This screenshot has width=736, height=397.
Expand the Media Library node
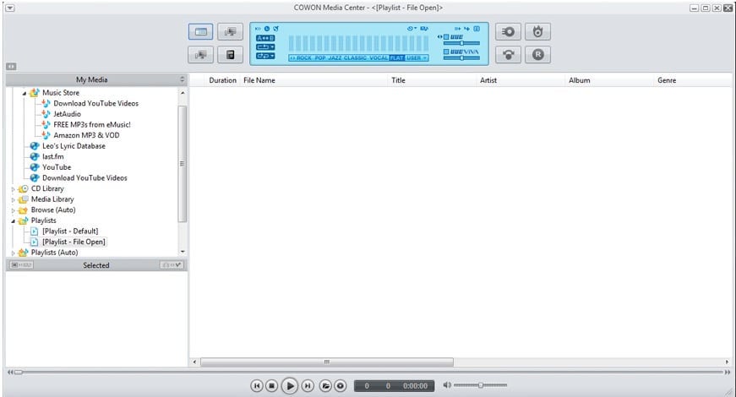pyautogui.click(x=14, y=200)
